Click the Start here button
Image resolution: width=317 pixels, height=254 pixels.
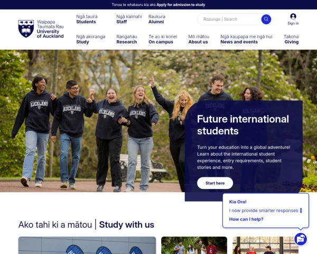215,183
